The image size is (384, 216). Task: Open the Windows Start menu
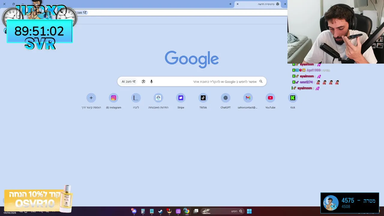point(249,211)
